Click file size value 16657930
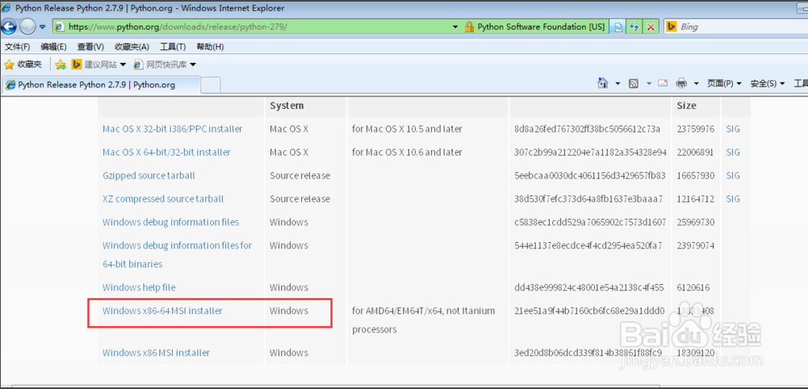The height and width of the screenshot is (389, 808). [696, 175]
